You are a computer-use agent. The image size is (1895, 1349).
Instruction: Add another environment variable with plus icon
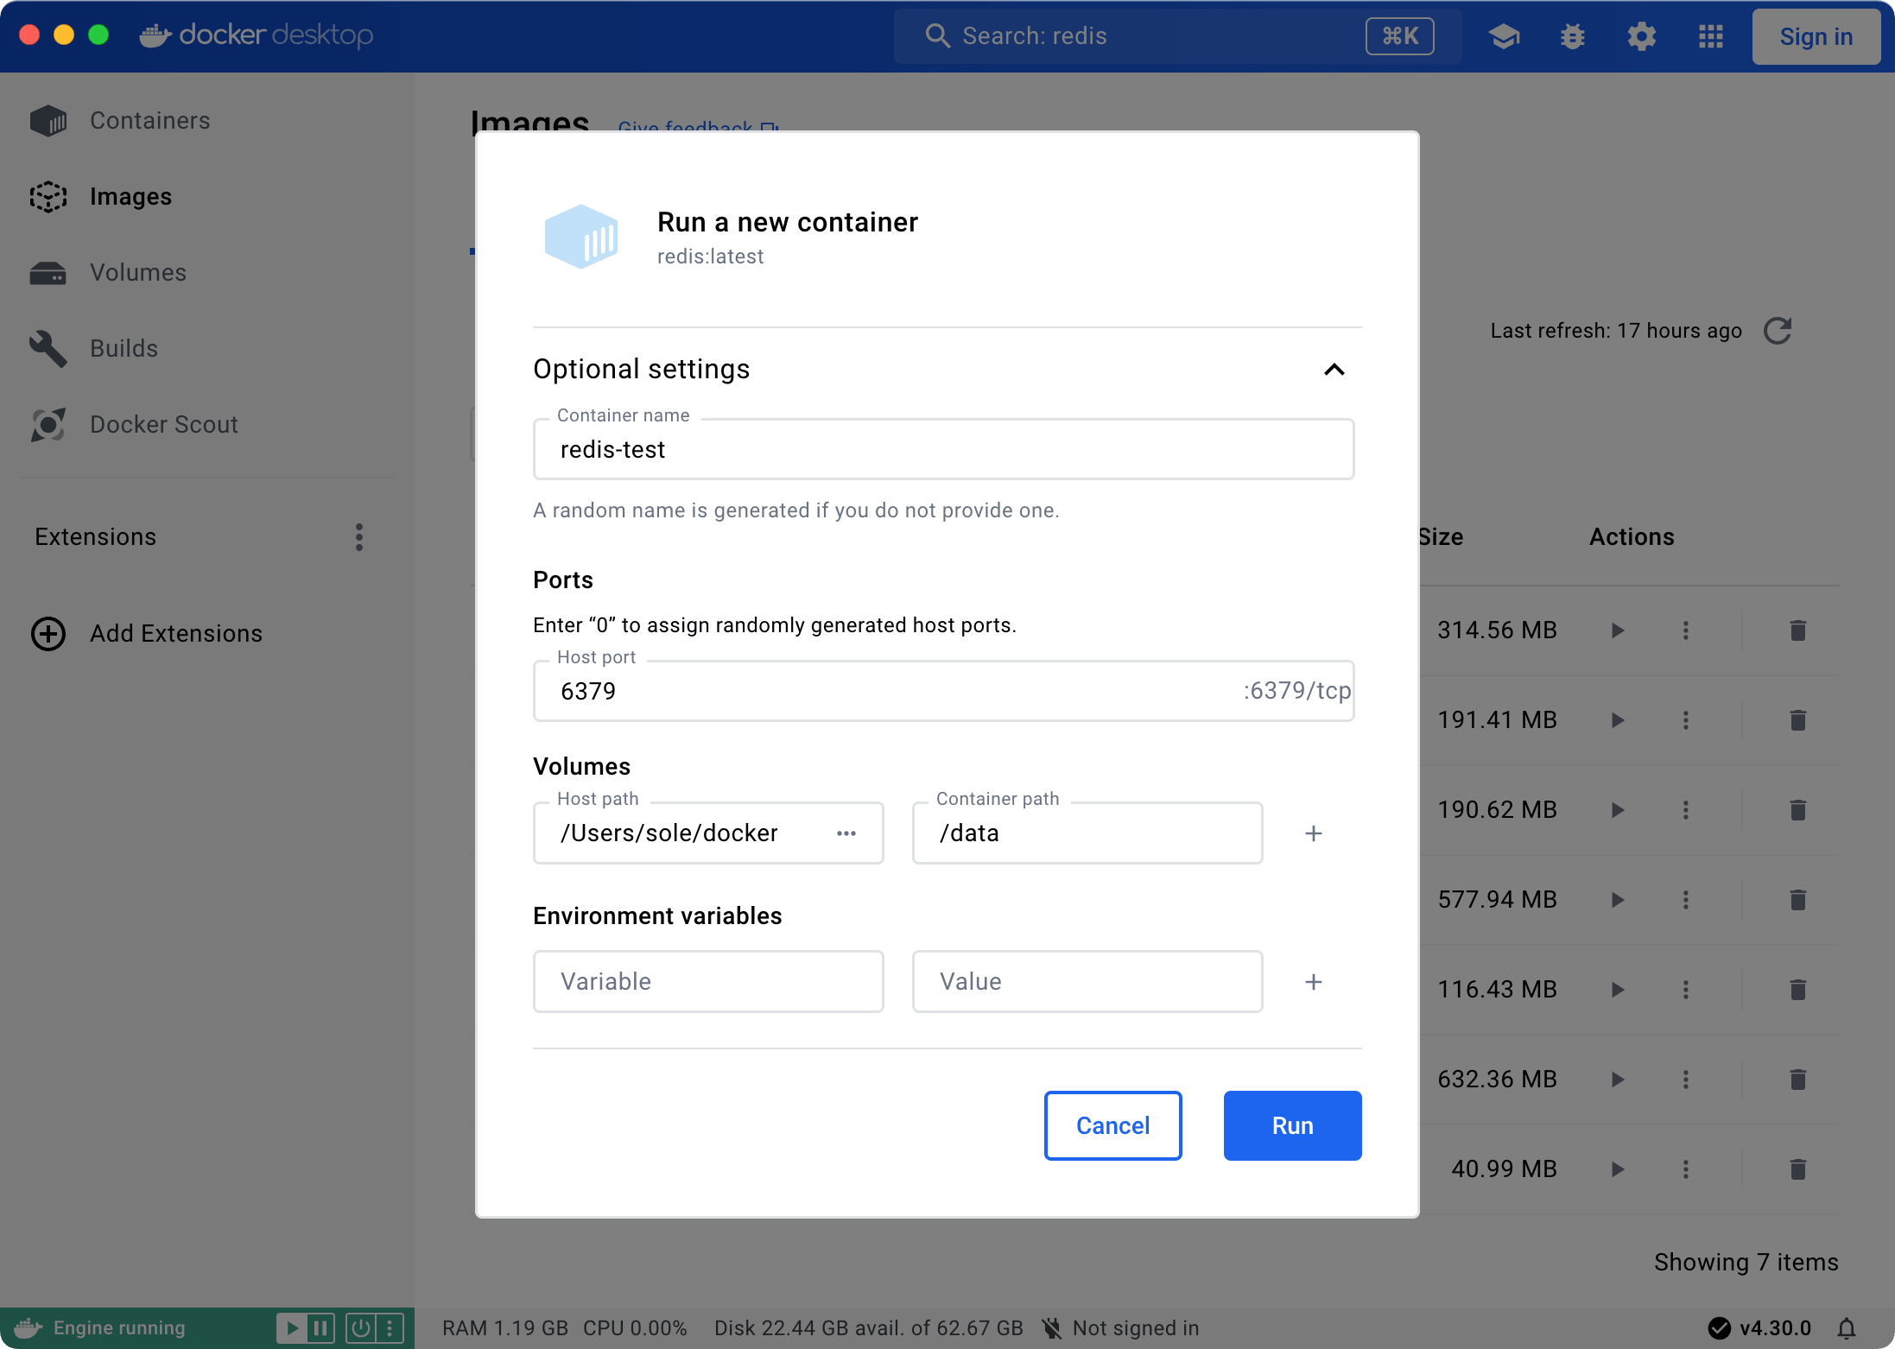pos(1314,982)
